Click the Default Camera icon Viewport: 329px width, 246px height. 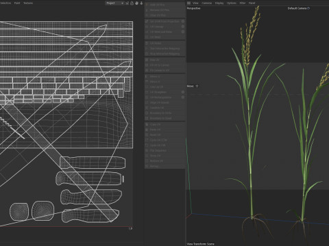pos(308,8)
